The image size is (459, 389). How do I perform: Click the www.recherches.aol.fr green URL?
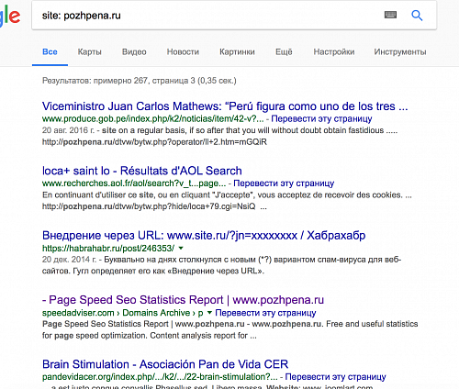tap(134, 183)
